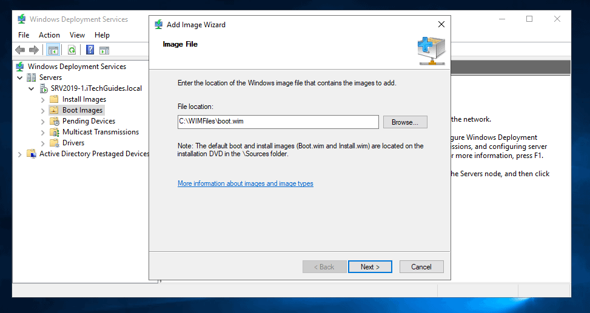Click the Windows Deployment Services root node icon

[x=20, y=67]
